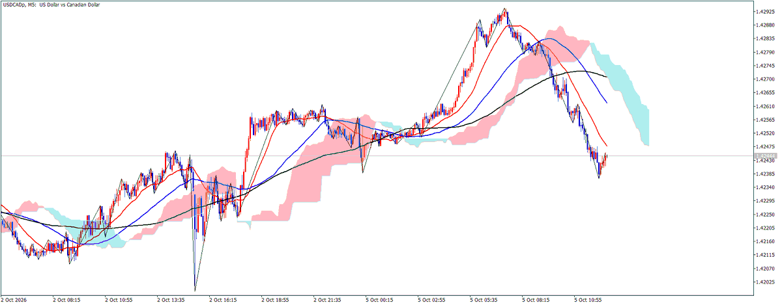782x305 pixels.
Task: Select the current price marker 1.42444
Action: 766,155
